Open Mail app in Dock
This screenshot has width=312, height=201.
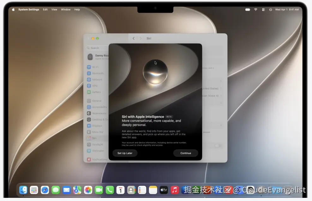66,190
